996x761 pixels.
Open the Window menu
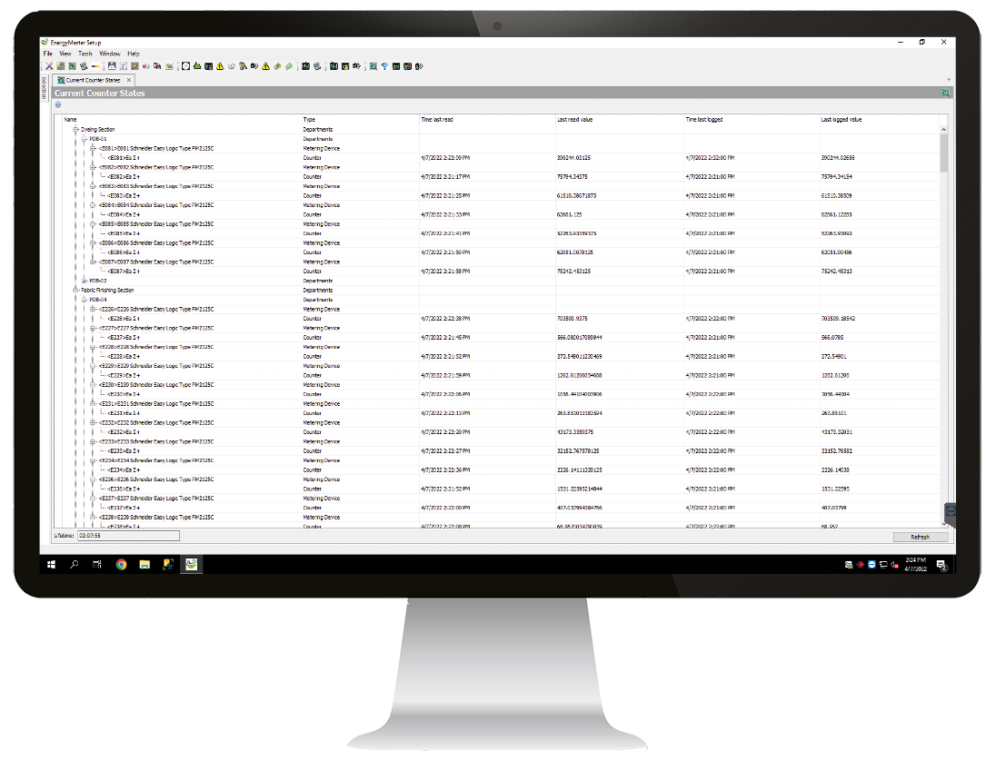(x=109, y=54)
